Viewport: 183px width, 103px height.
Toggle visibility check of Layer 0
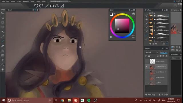click(x=149, y=83)
